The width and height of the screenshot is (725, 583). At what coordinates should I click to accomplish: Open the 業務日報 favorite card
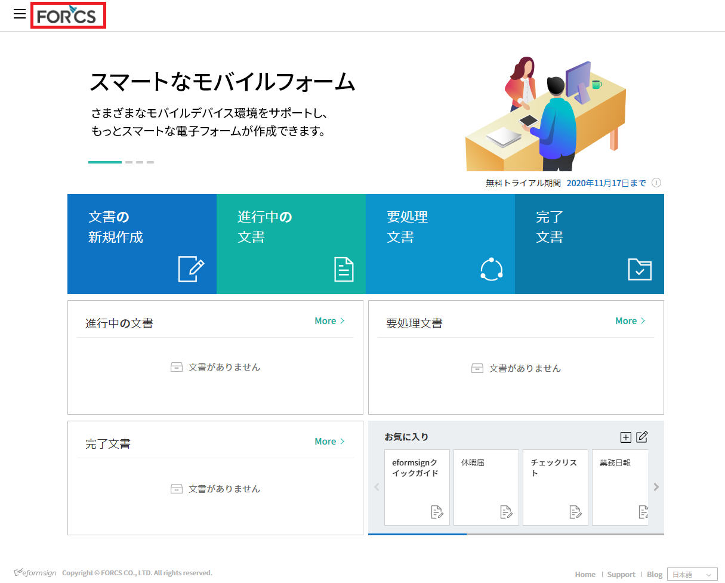[x=620, y=488]
